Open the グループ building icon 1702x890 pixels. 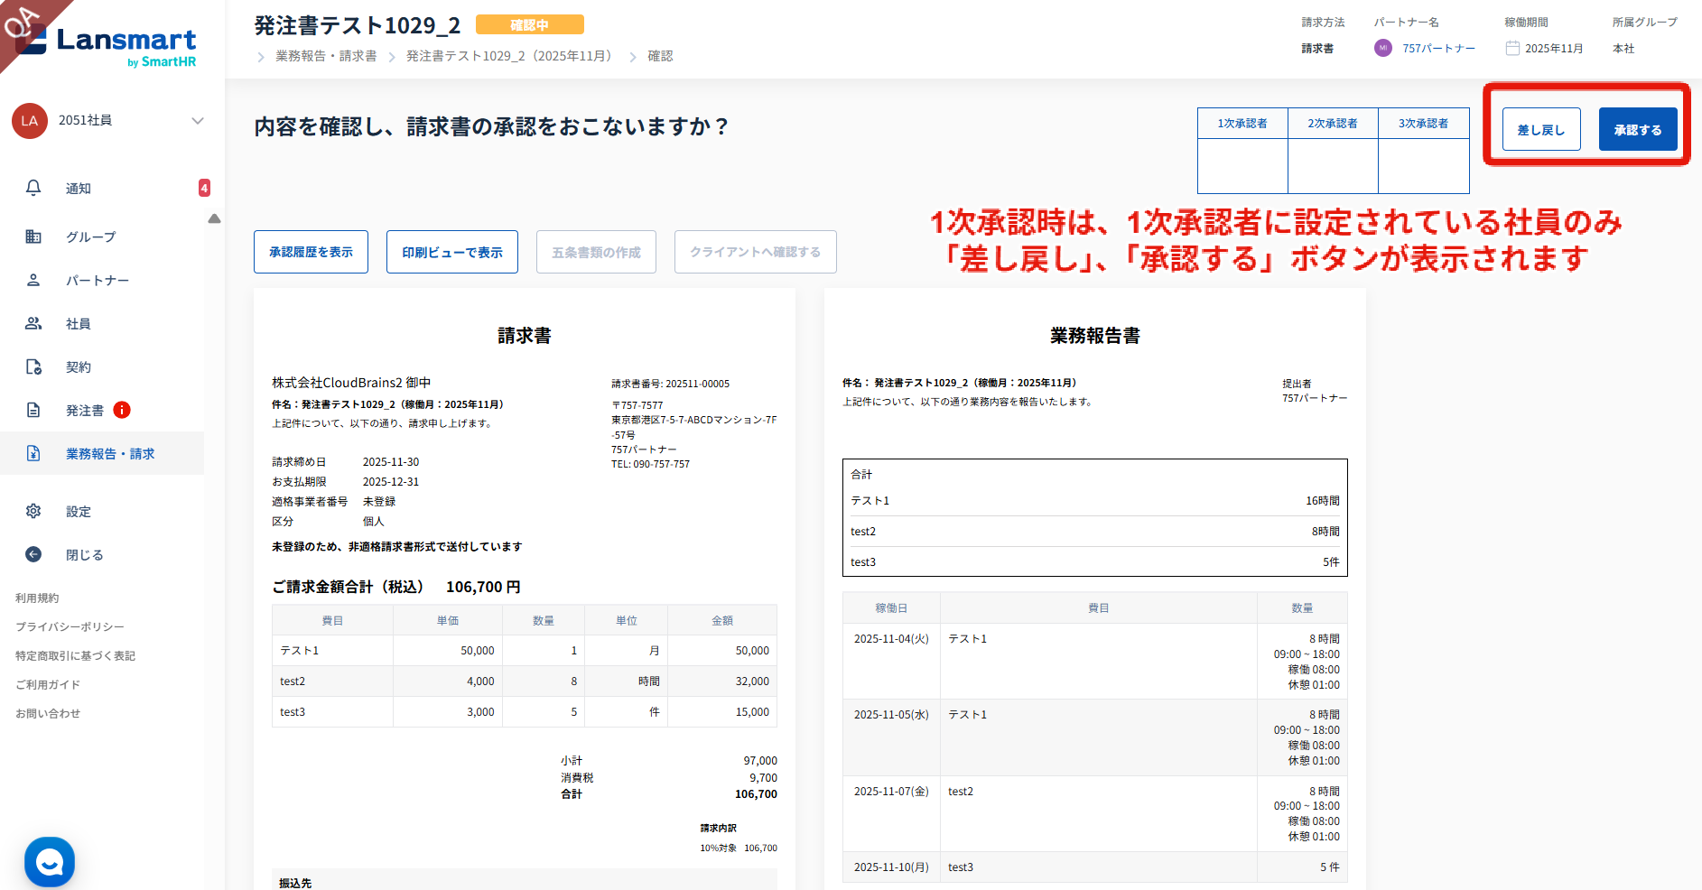[33, 236]
